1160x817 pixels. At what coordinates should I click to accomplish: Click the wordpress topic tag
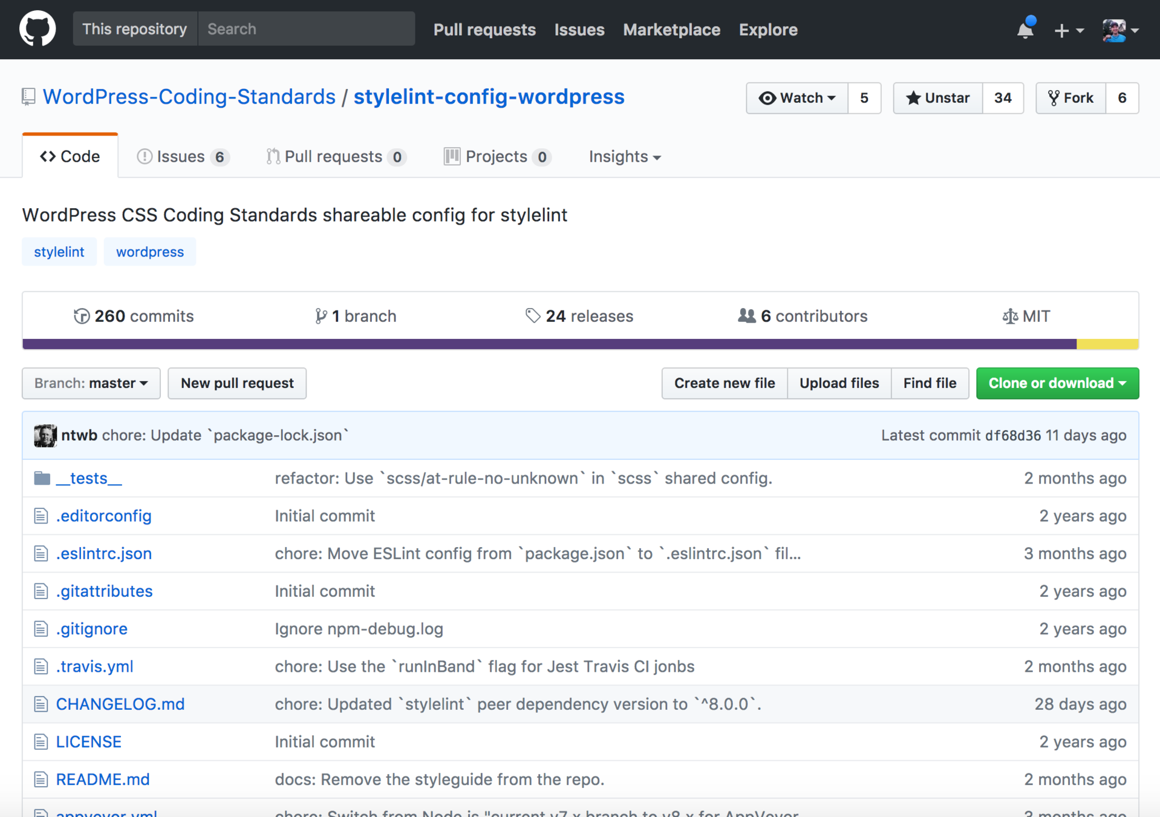[x=149, y=252]
